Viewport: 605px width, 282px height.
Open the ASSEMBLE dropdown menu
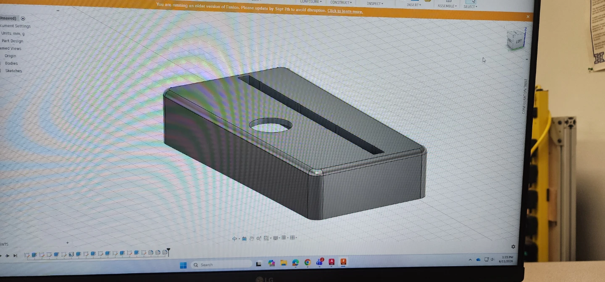click(447, 6)
